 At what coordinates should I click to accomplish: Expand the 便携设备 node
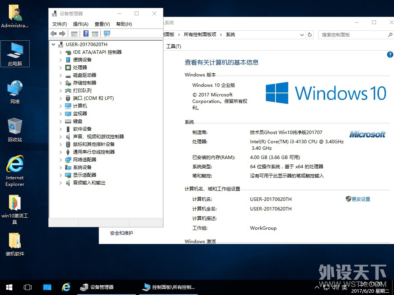click(x=60, y=60)
